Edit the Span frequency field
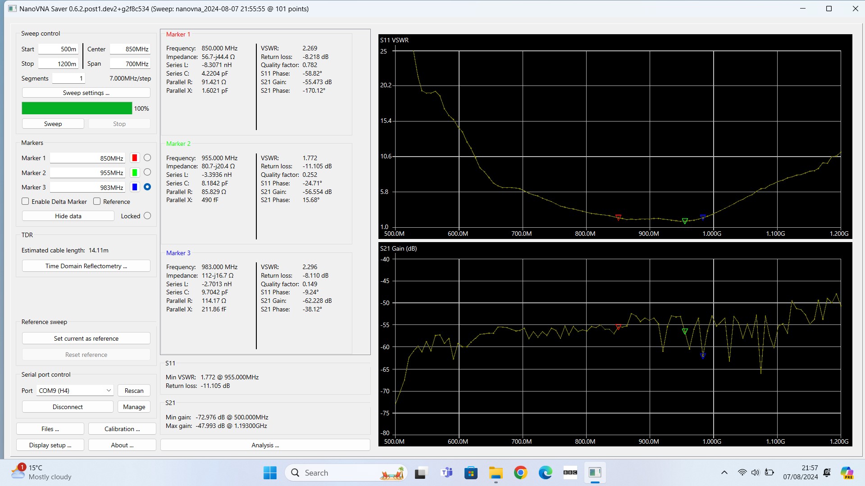 130,63
